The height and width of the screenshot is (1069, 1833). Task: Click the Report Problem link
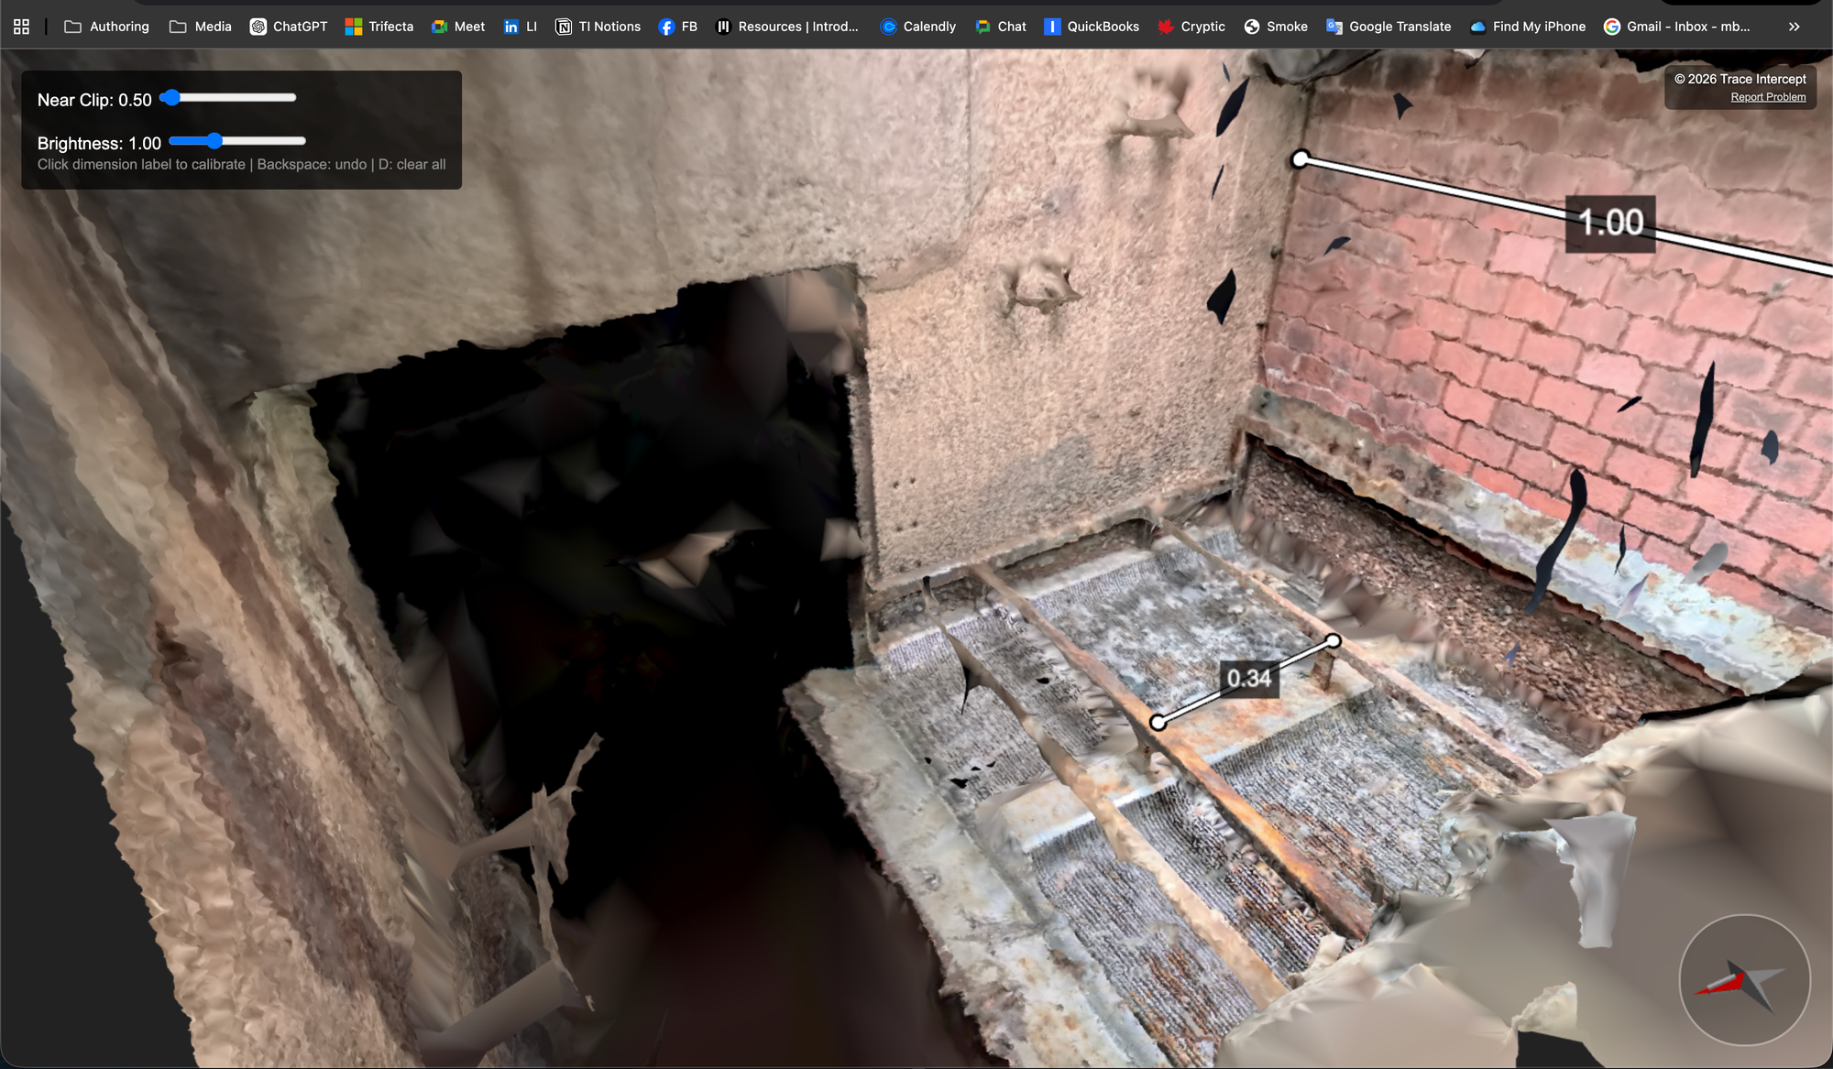pos(1768,97)
